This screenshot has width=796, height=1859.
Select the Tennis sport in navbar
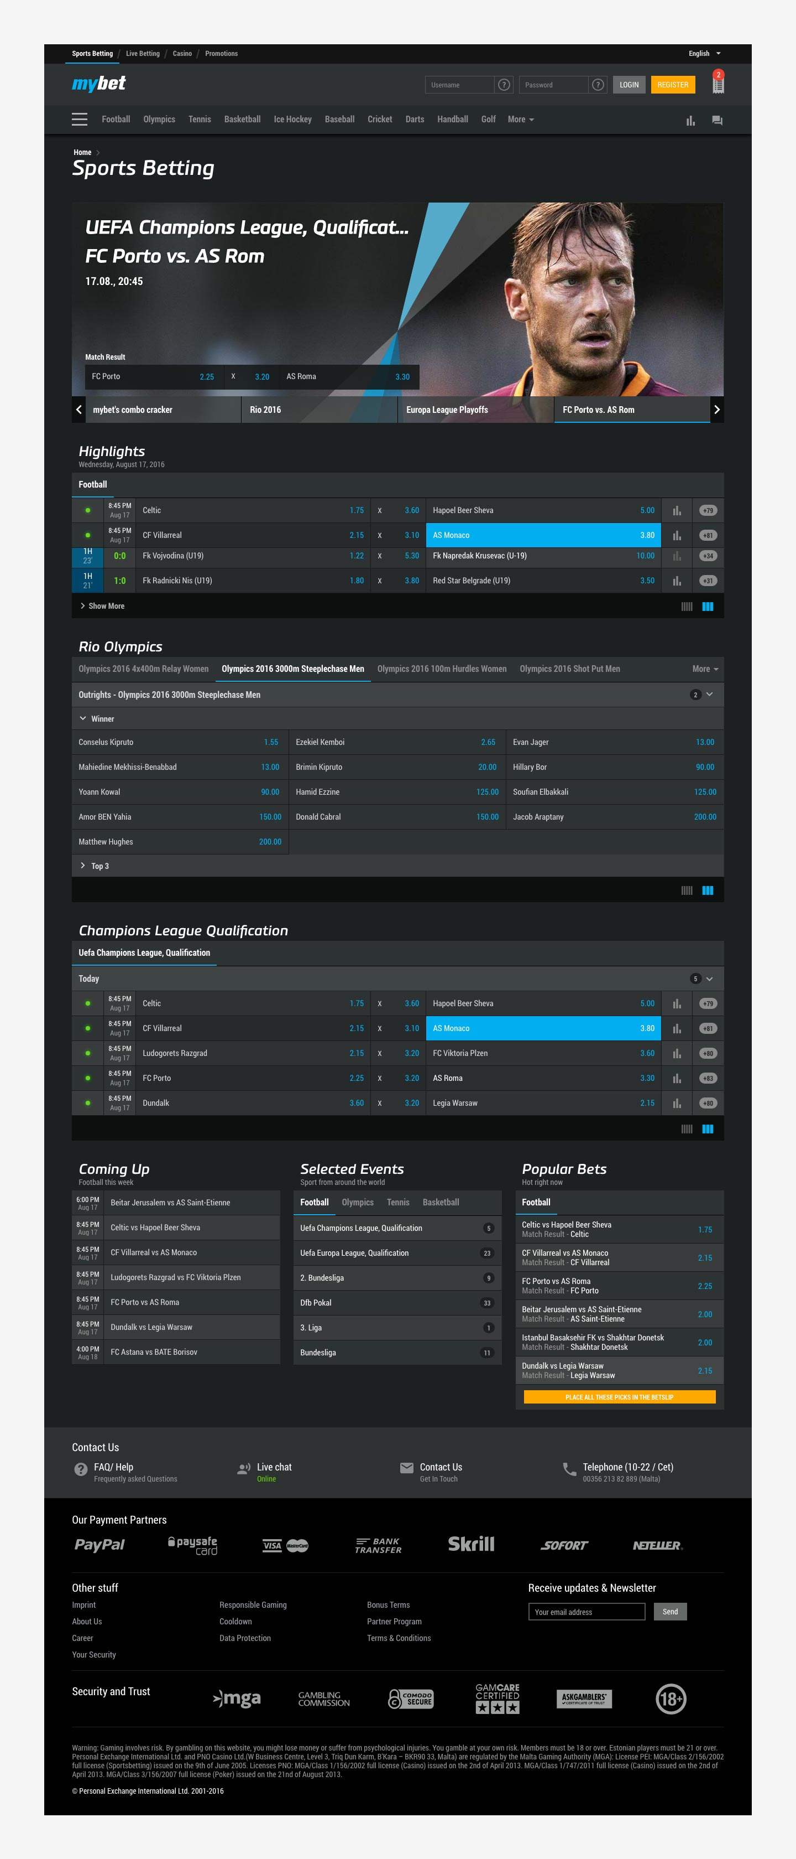[x=200, y=119]
